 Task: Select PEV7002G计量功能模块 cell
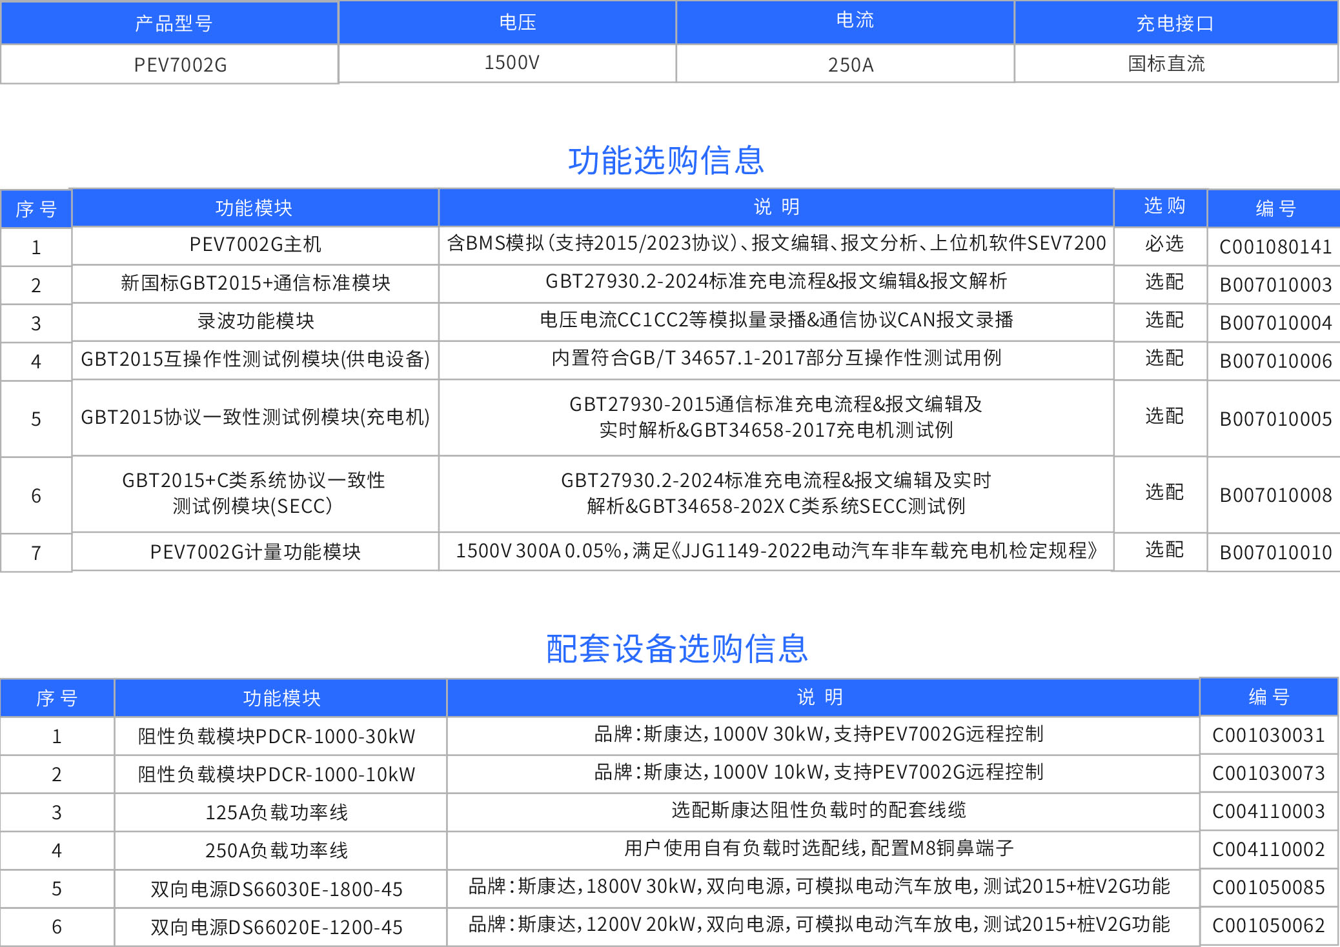255,552
